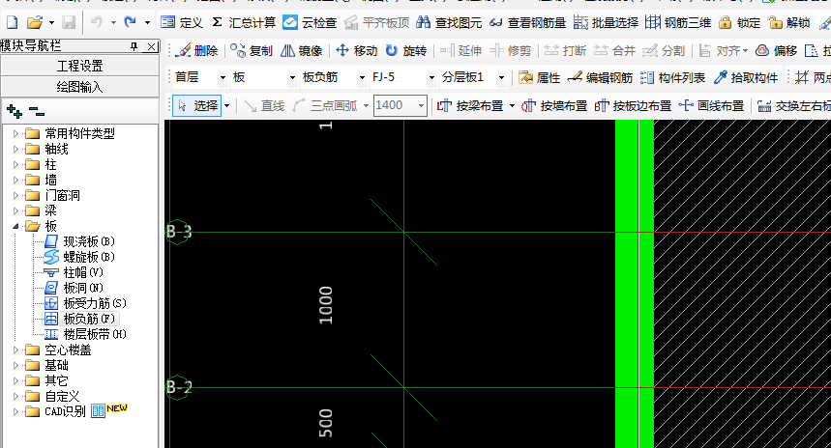Click the expand-all plus icon

point(15,111)
